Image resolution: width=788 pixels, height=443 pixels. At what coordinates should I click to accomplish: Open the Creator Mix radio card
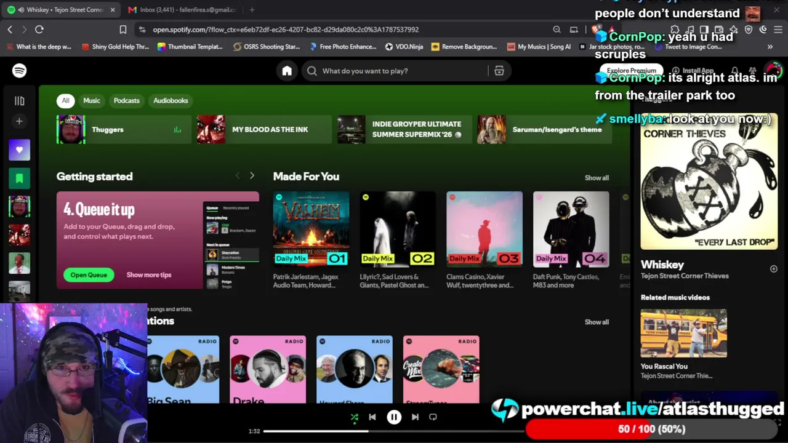coord(441,369)
